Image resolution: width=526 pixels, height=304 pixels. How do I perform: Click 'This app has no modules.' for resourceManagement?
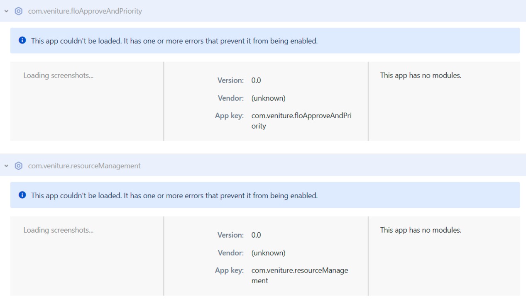coord(421,230)
